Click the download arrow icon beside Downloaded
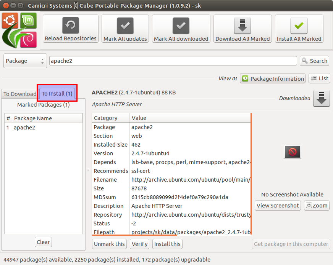This screenshot has height=265, width=333. [x=322, y=98]
